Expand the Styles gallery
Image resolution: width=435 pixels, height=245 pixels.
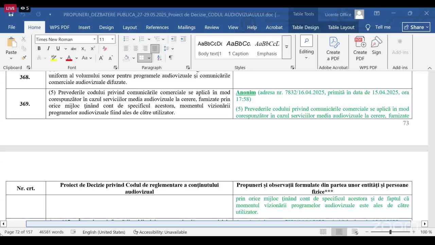click(x=286, y=47)
